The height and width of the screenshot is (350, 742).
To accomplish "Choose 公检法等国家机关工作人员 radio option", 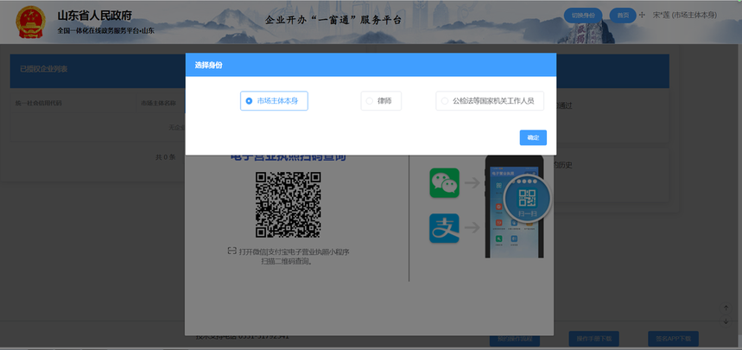I will [x=490, y=101].
